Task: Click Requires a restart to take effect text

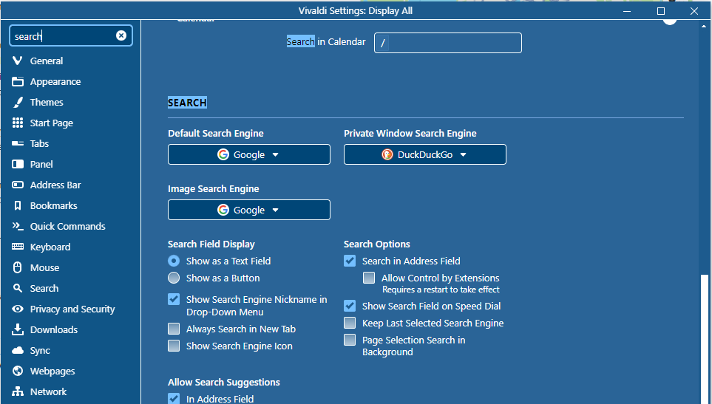Action: (x=441, y=290)
